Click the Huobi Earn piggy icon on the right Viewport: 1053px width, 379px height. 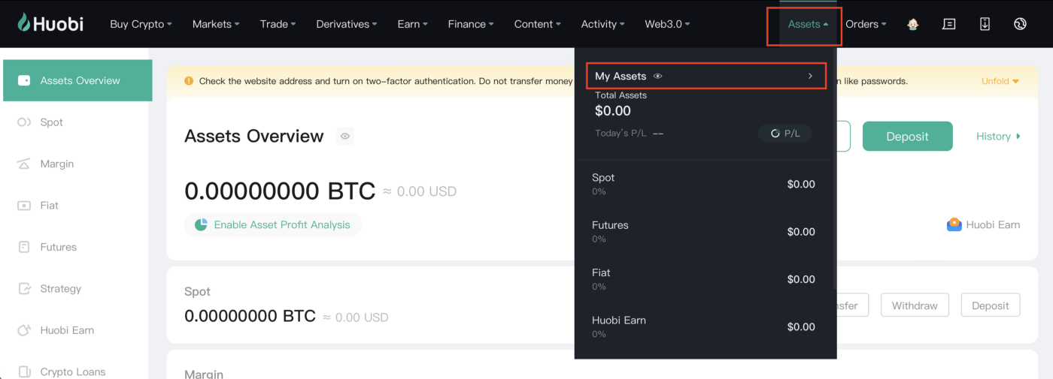[x=954, y=224]
